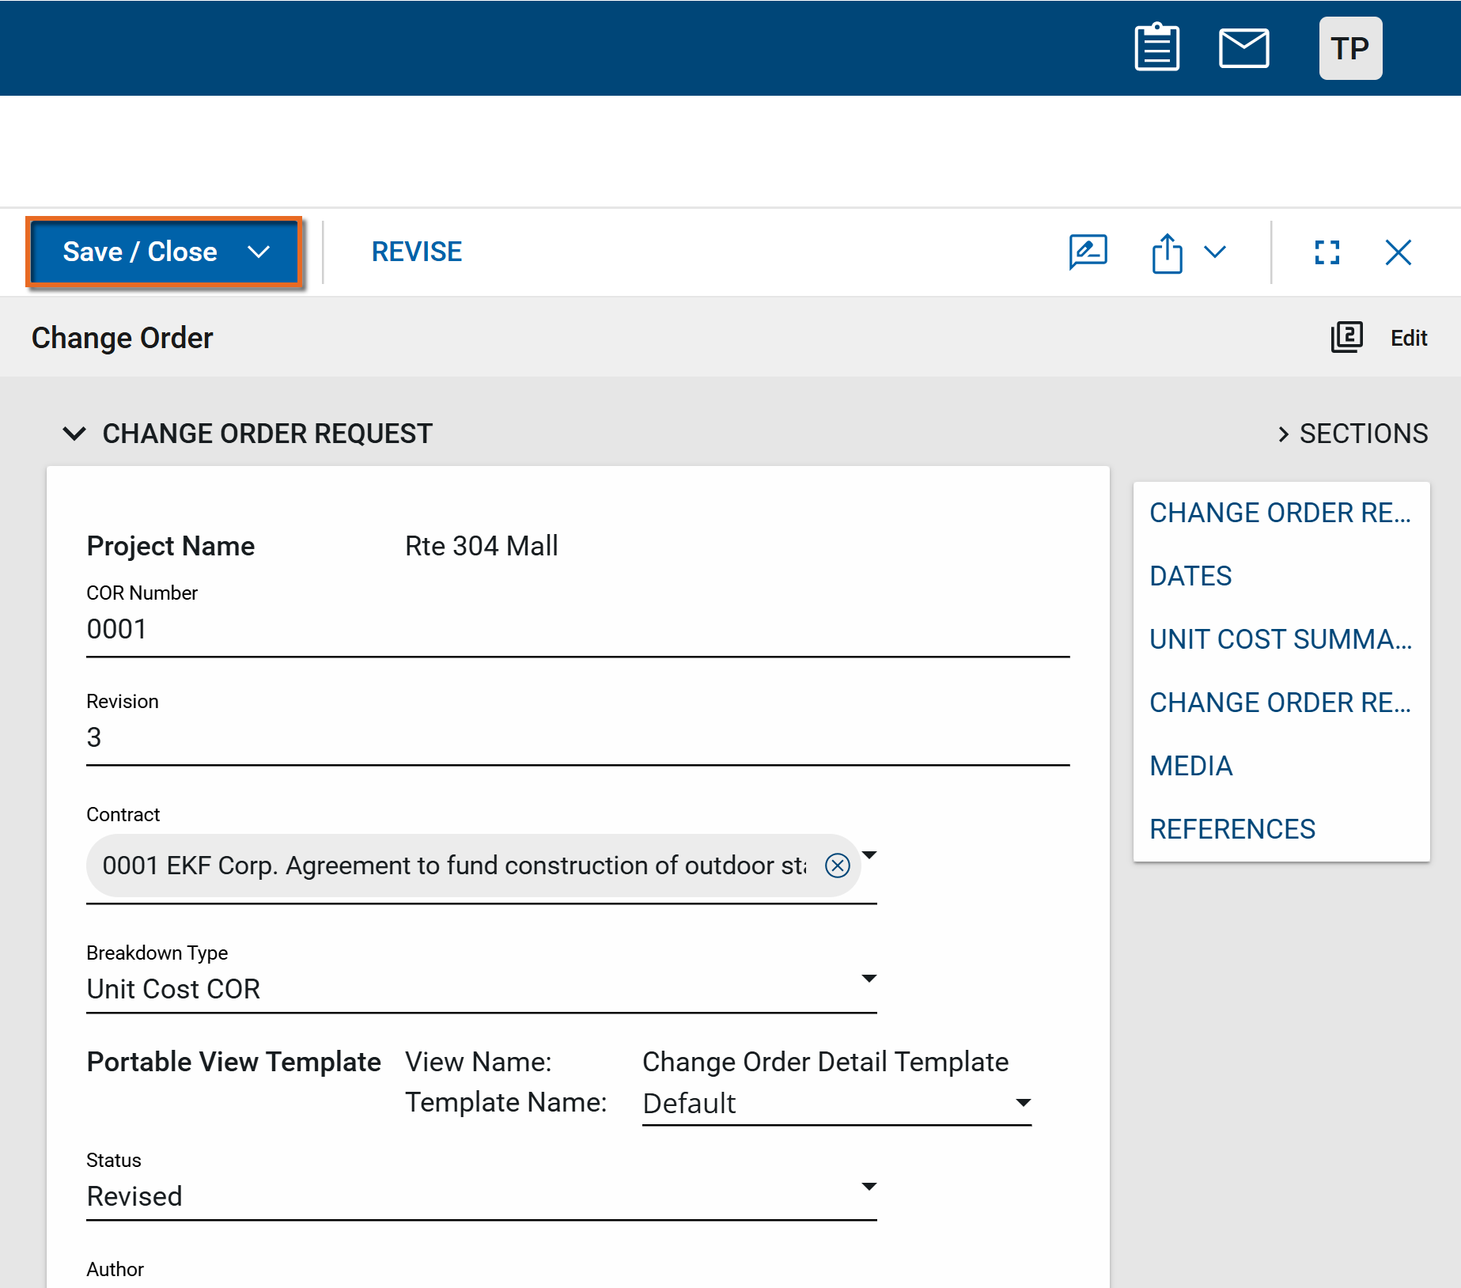Viewport: 1461px width, 1288px height.
Task: Jump to the Dates section
Action: [x=1190, y=576]
